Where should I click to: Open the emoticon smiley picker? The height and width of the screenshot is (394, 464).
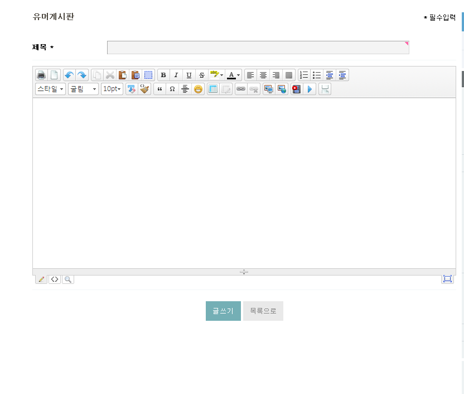coord(198,89)
